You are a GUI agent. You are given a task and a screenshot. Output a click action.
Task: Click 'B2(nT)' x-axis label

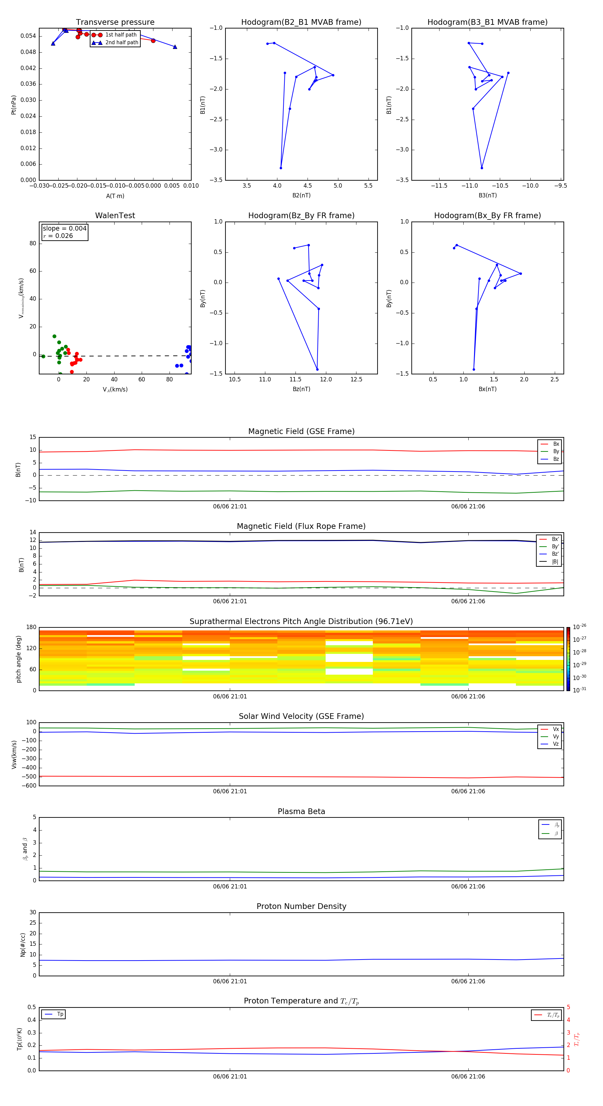pyautogui.click(x=301, y=195)
